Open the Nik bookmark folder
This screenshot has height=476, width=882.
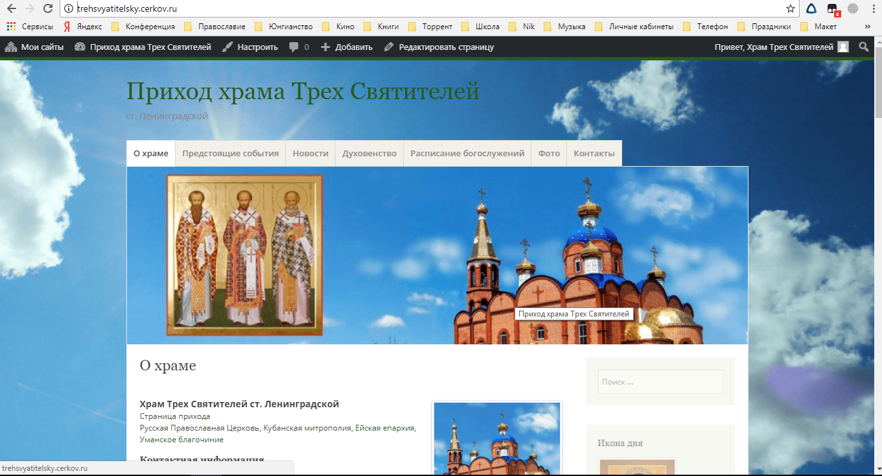522,27
